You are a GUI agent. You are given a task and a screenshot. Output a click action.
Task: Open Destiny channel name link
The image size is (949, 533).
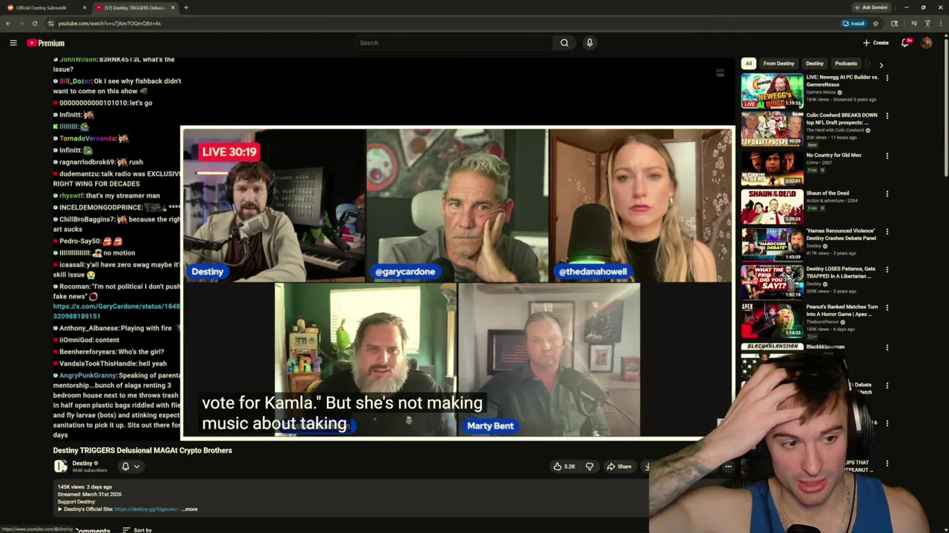[82, 463]
